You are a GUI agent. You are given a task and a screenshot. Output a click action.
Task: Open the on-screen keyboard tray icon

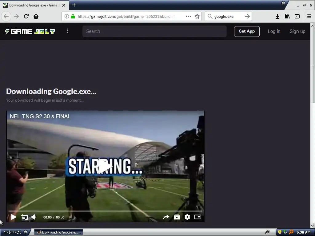tap(267, 232)
